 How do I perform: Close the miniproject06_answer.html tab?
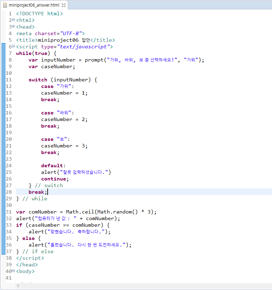coord(64,5)
